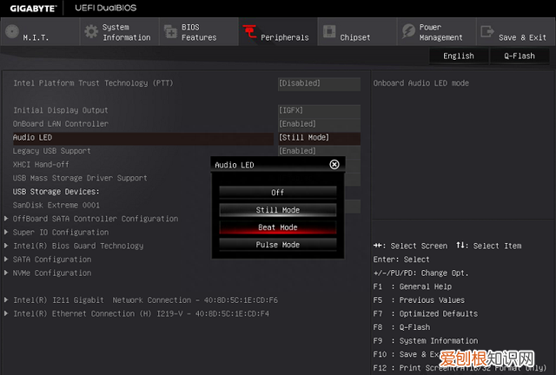
Task: Click the red Peripherals tab icon
Action: [x=249, y=32]
